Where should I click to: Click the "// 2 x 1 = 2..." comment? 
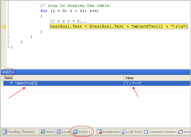coord(68,21)
